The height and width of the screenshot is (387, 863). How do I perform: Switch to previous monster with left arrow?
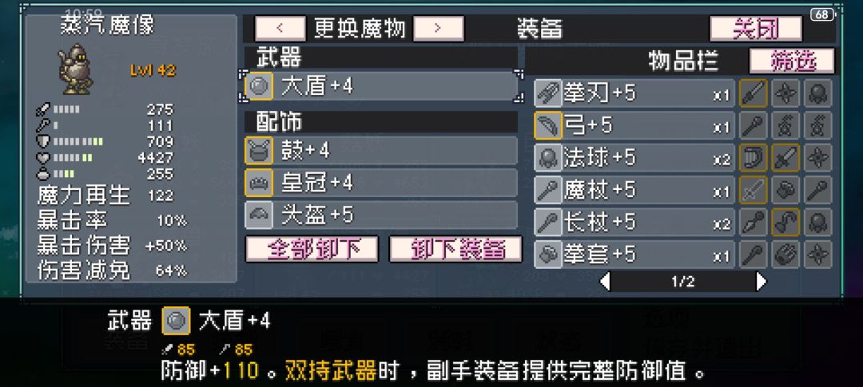click(280, 29)
